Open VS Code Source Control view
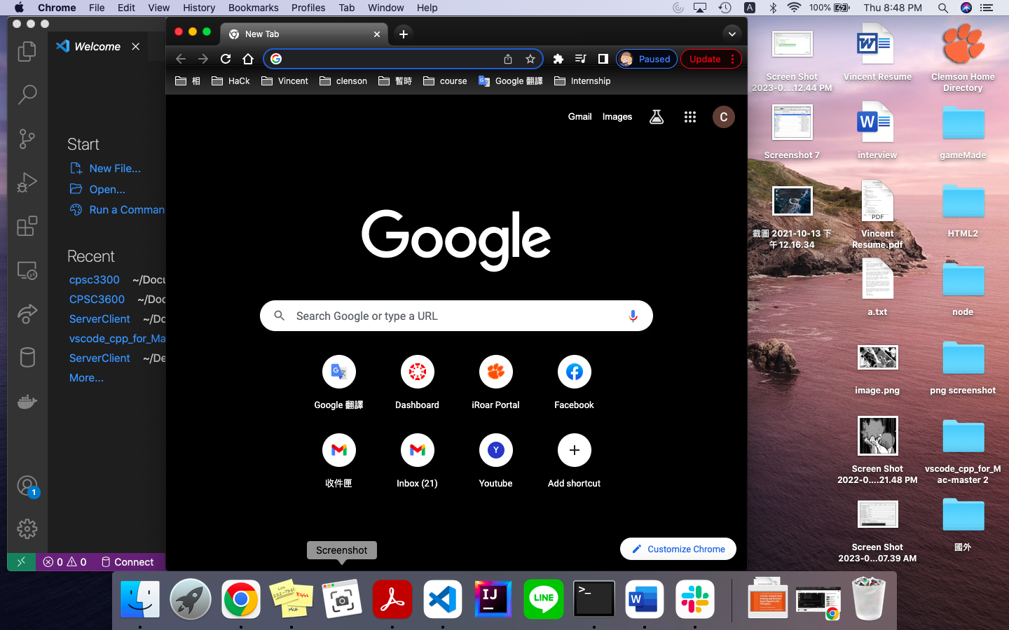Screen dimensions: 1009x630 [27, 139]
